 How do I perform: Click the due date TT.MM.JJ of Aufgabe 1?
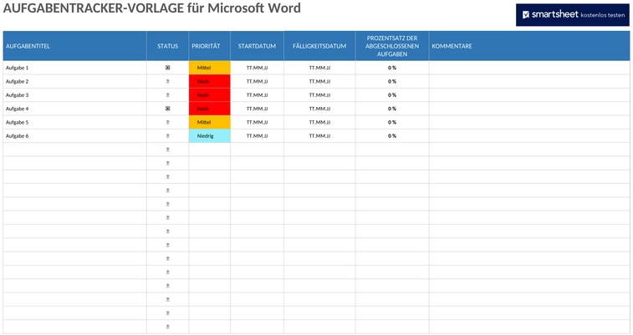[x=319, y=68]
